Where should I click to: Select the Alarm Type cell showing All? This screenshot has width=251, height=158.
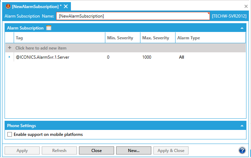pyautogui.click(x=181, y=57)
